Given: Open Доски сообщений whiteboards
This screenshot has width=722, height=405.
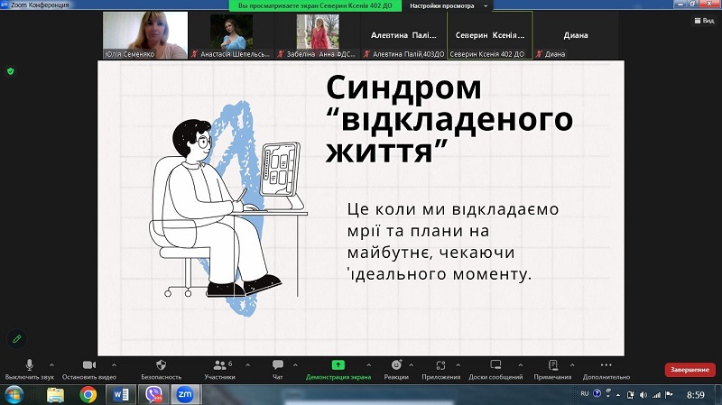Looking at the screenshot, I should click(x=495, y=364).
